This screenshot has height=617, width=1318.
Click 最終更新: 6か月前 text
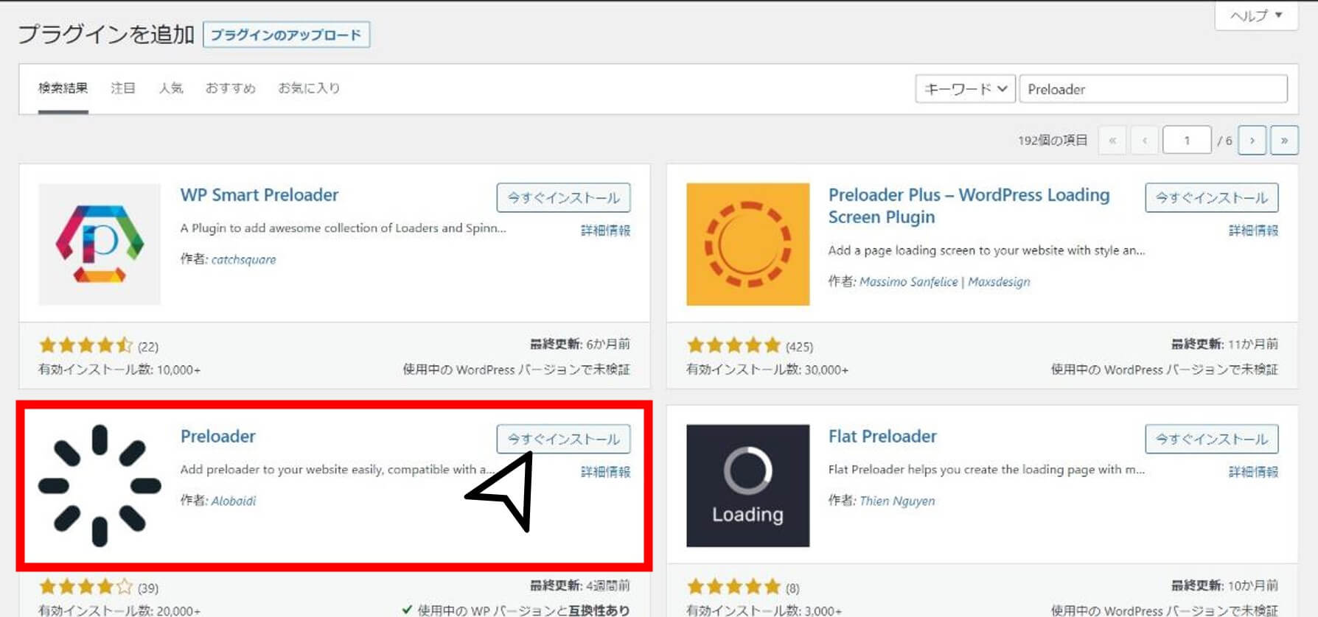click(x=580, y=344)
